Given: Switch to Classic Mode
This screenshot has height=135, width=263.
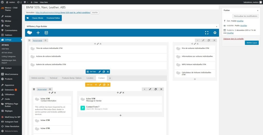Looking at the screenshot, I should click(37, 18).
